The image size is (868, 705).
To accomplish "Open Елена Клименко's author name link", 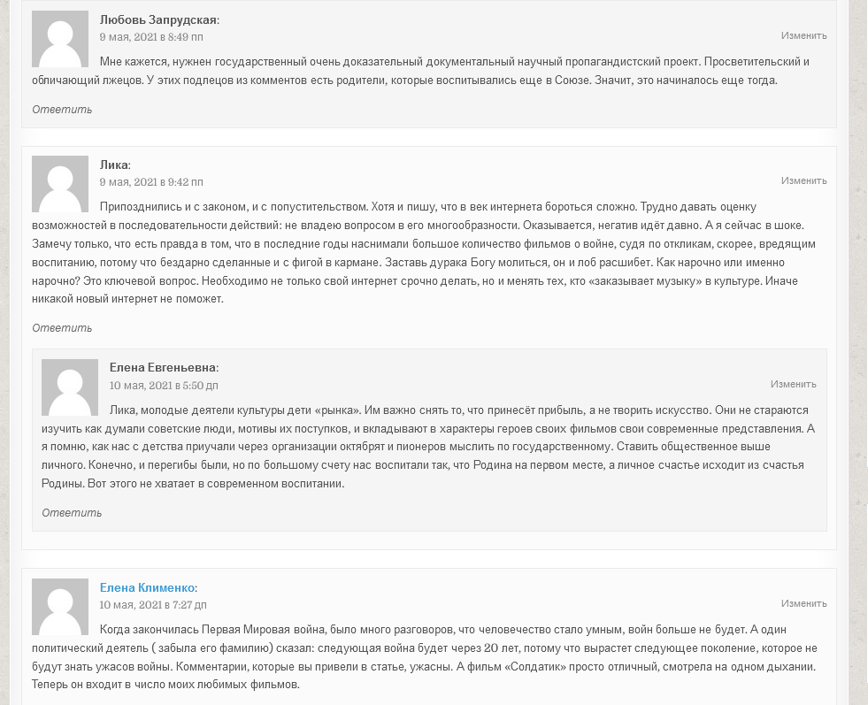I will tap(147, 587).
